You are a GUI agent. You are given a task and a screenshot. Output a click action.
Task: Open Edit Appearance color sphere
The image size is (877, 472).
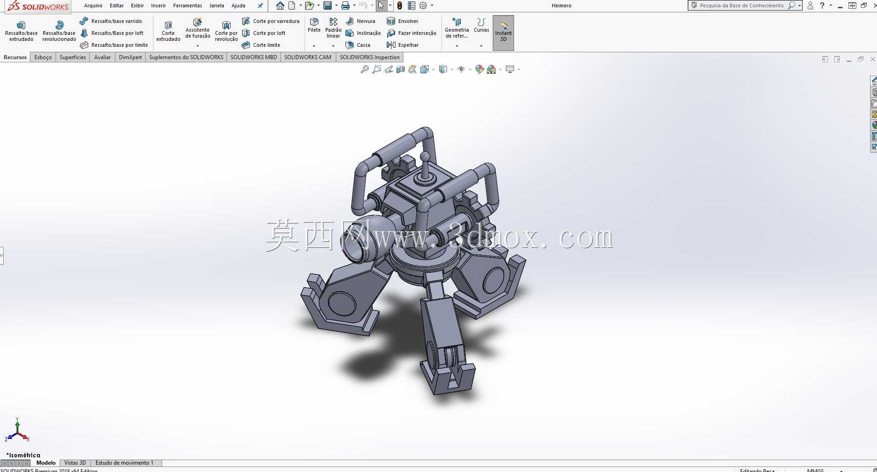pyautogui.click(x=480, y=69)
